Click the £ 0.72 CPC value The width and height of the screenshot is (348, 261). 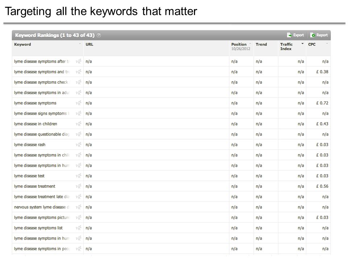coord(322,103)
